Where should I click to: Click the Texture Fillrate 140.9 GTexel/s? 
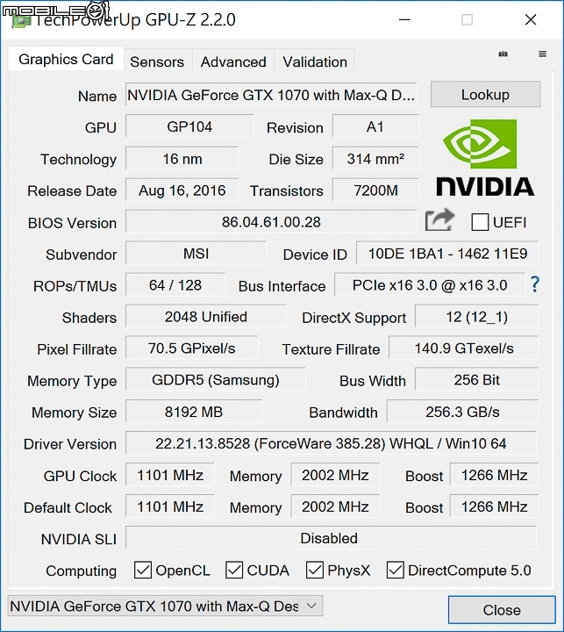464,348
